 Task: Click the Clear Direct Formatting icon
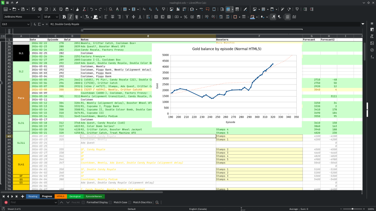84,9
